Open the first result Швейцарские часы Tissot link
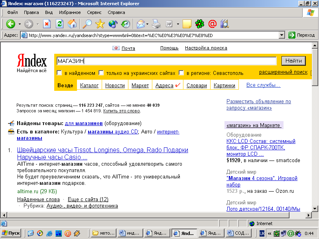Viewport: 319px width, 239px height. click(102, 153)
